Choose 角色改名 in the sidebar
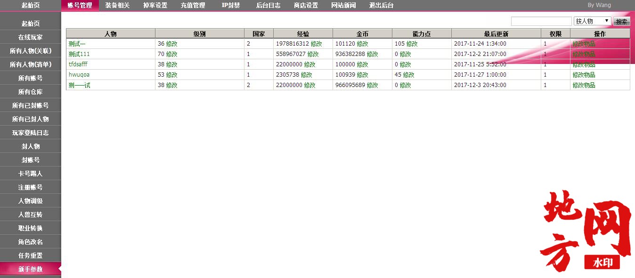 click(31, 242)
